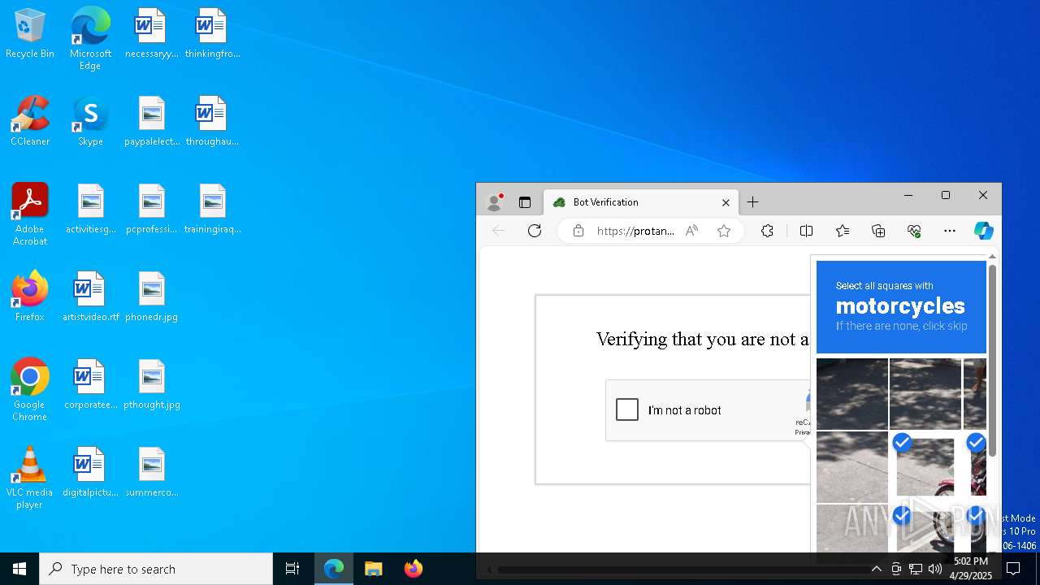
Task: Select the trainingiraq image file icon
Action: point(212,210)
